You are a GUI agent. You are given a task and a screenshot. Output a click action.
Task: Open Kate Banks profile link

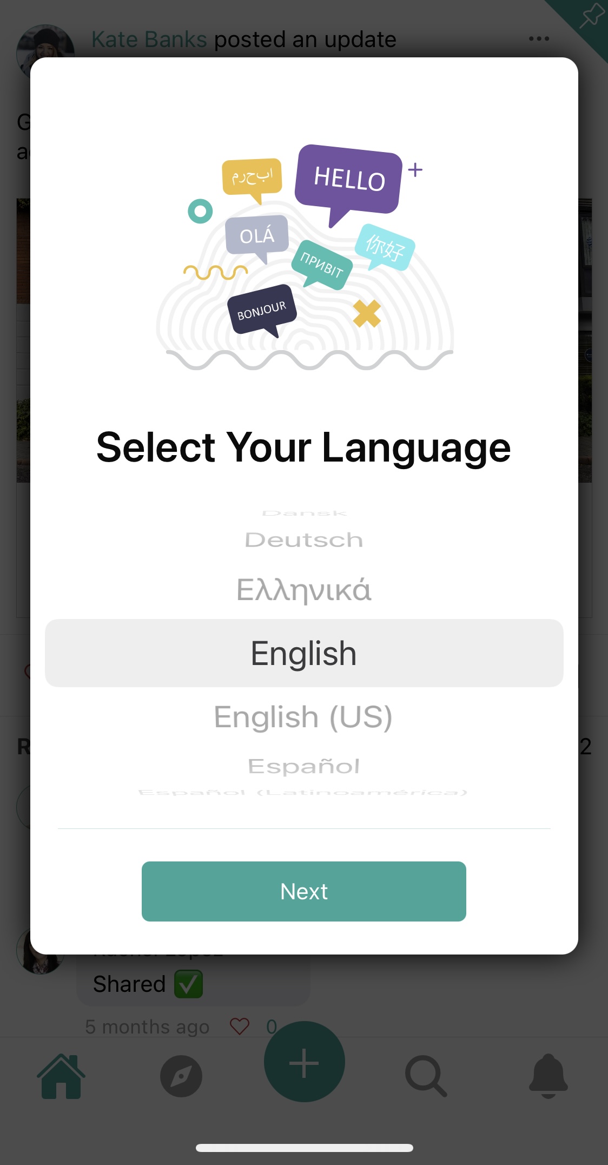(149, 40)
